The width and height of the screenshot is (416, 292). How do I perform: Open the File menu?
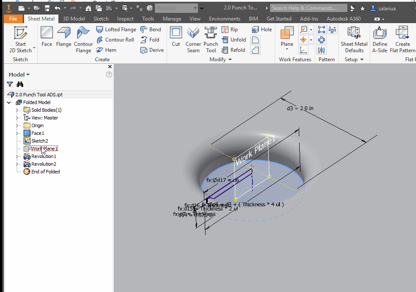point(13,19)
